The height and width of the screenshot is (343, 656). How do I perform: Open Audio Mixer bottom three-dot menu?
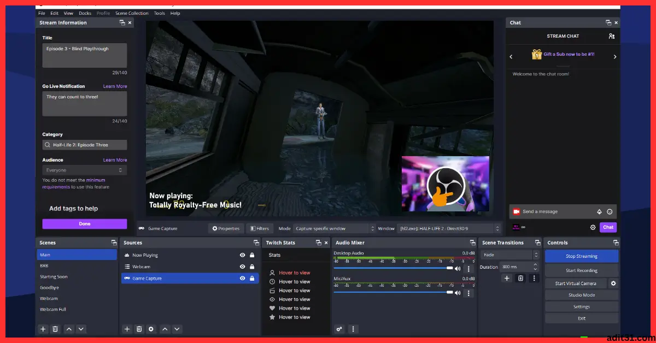click(353, 329)
